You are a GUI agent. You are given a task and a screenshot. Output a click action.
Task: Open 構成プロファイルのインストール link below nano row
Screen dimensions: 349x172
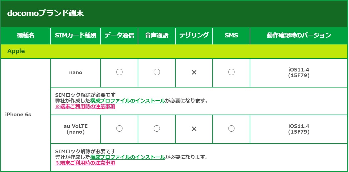tap(127, 101)
